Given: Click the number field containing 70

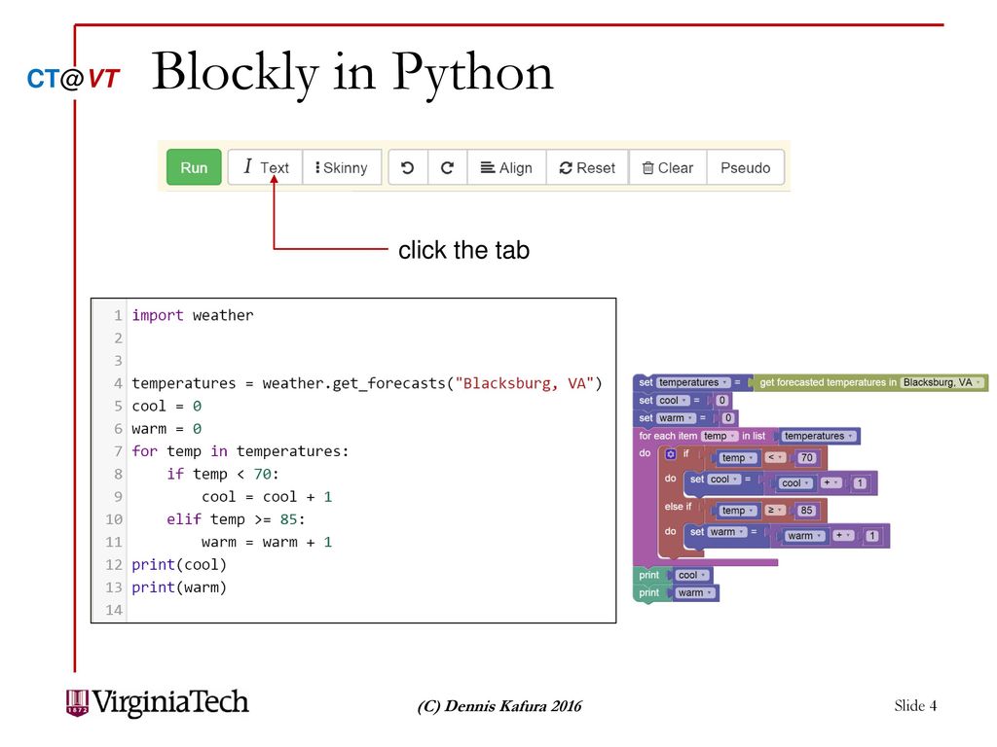Looking at the screenshot, I should tap(806, 457).
